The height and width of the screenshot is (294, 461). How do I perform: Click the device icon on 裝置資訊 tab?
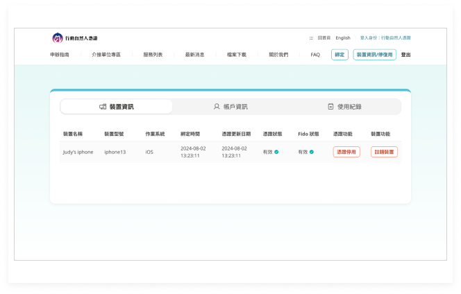103,107
